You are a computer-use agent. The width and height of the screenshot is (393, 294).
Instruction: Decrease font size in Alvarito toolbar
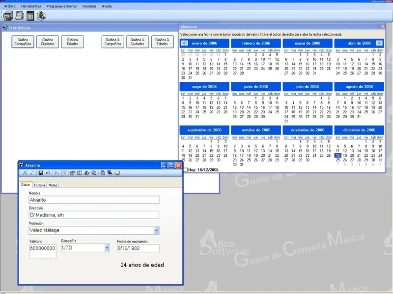coord(32,173)
